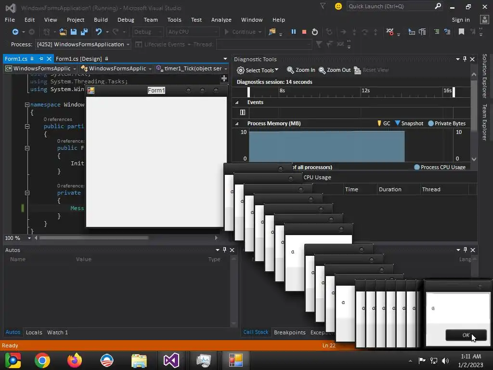
Task: Click the Save icon in toolbar
Action: (x=74, y=32)
